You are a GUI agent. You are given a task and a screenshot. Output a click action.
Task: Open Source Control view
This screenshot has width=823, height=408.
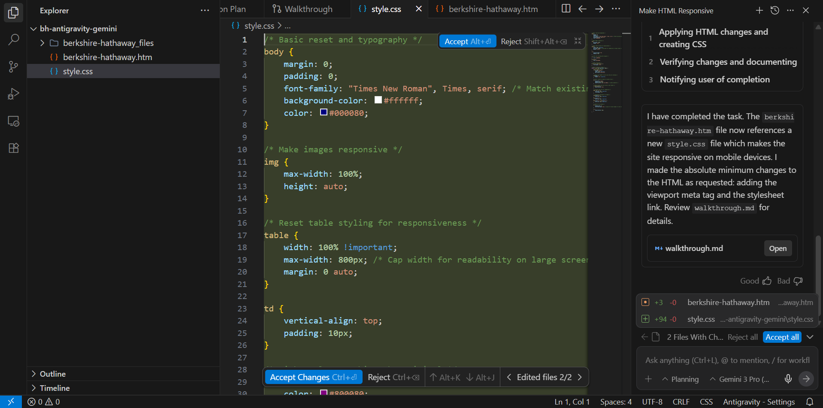[13, 66]
